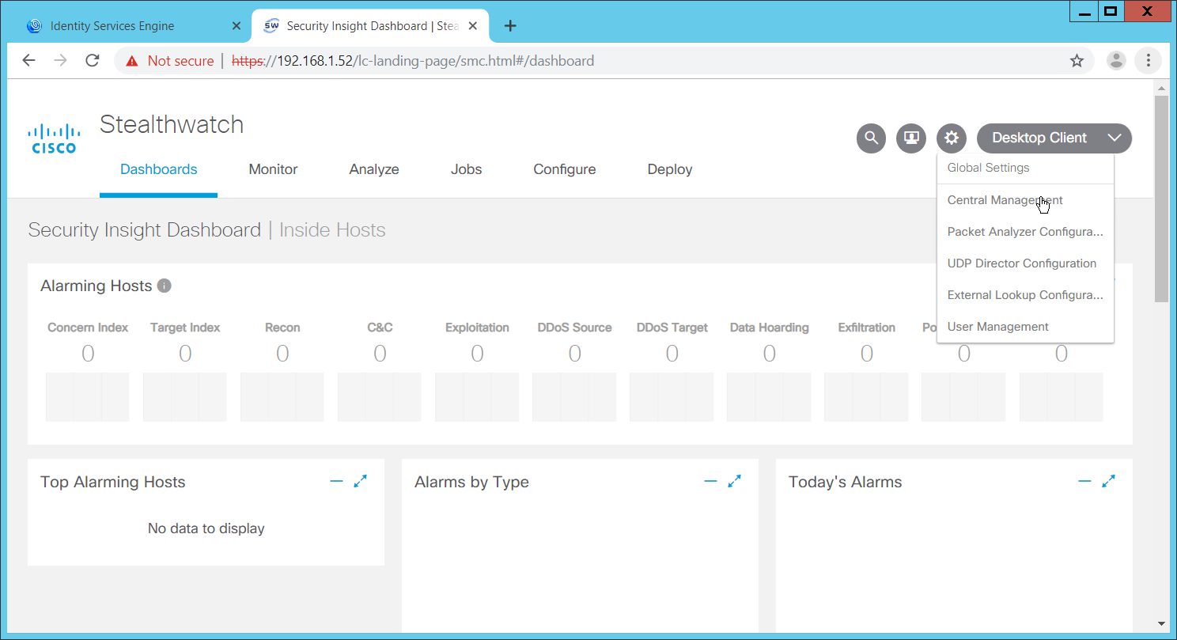Click the Alarming Hosts info icon

164,286
